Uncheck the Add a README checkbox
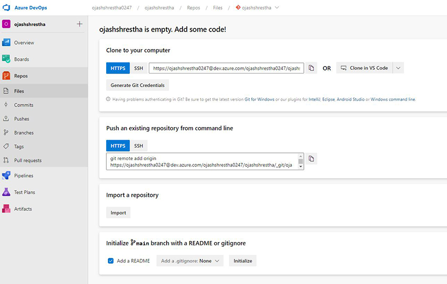The height and width of the screenshot is (284, 447). click(110, 261)
